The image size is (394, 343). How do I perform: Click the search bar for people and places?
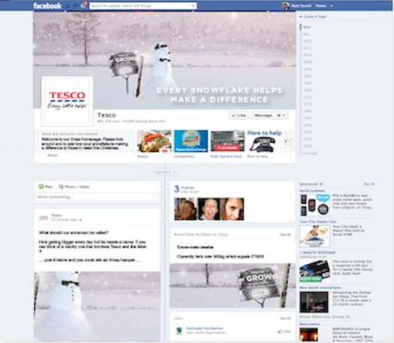(x=142, y=6)
